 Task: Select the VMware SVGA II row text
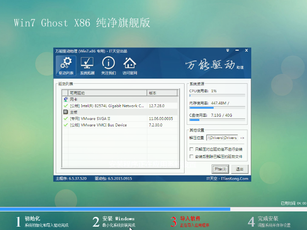[x=90, y=119]
